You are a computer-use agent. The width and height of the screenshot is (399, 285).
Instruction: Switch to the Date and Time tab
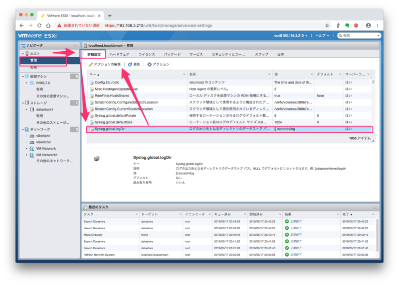click(x=280, y=54)
